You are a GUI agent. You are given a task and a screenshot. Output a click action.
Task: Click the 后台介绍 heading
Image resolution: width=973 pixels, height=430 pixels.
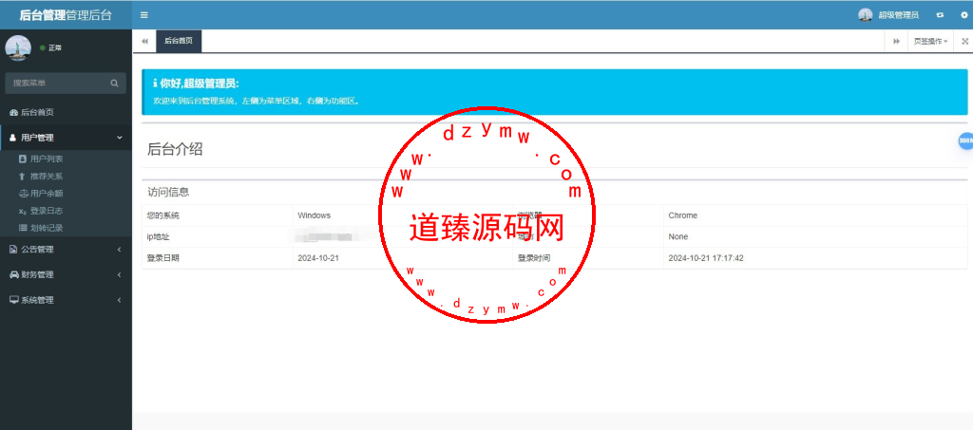pos(175,149)
